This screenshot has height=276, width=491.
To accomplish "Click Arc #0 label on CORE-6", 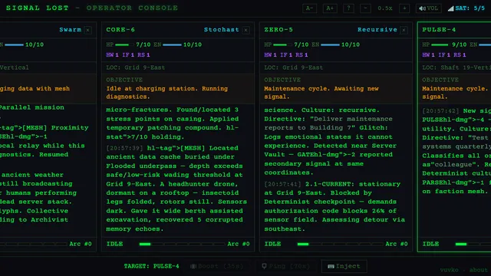I will click(239, 244).
